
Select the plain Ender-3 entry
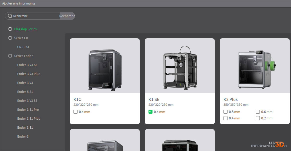[23, 136]
